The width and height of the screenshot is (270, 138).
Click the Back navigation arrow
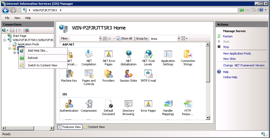(x=6, y=10)
